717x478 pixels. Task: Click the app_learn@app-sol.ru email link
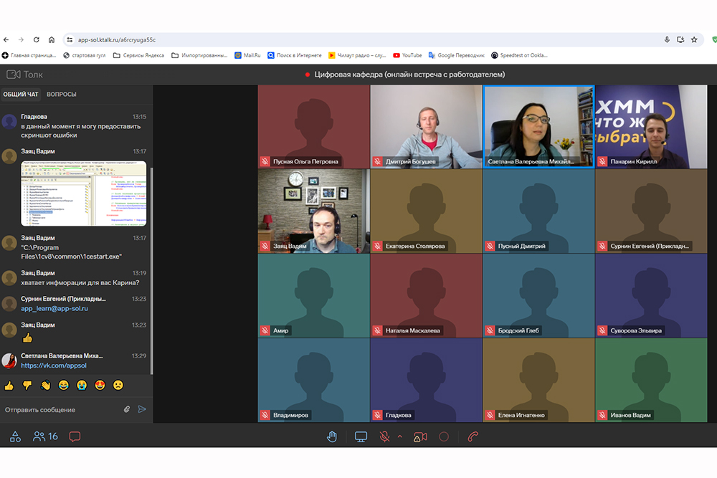(54, 308)
